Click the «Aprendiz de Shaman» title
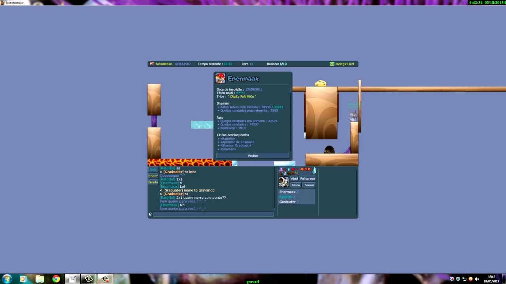506x284 pixels. pos(237,142)
